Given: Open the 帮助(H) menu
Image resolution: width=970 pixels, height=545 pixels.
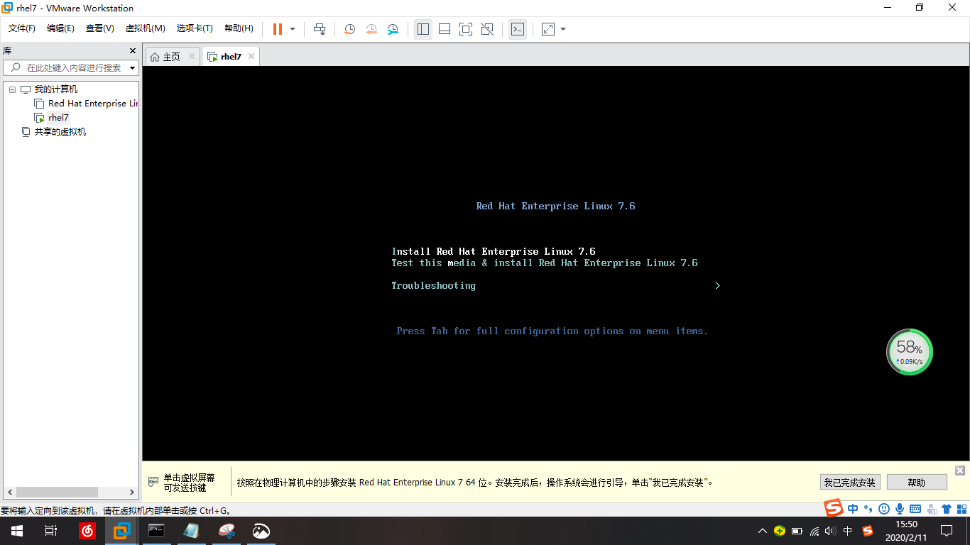Looking at the screenshot, I should point(239,28).
